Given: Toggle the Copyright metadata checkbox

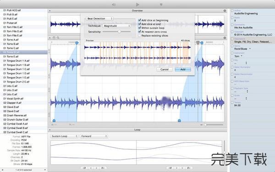Looking at the screenshot, I should [x=232, y=32].
